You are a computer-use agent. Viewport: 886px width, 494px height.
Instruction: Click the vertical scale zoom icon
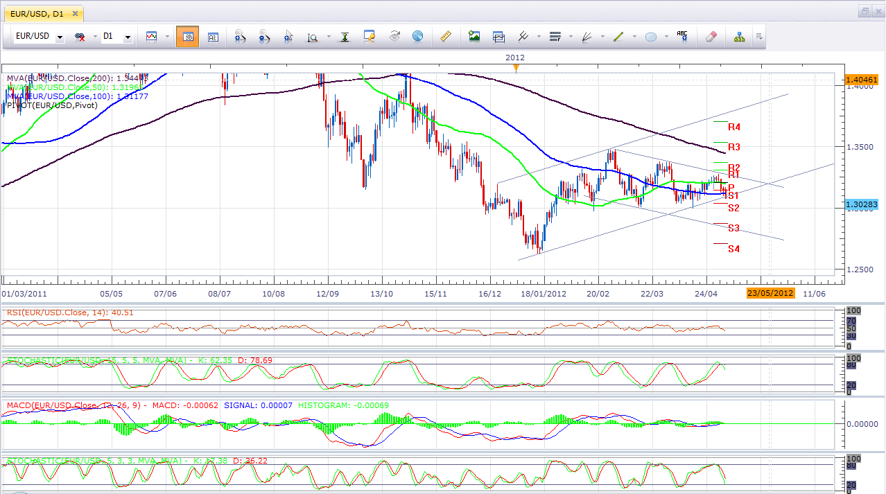pyautogui.click(x=313, y=37)
